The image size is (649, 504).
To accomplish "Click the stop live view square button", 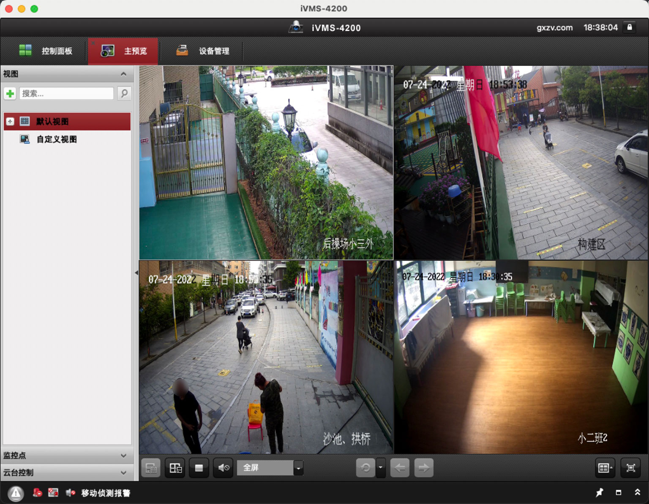I will (199, 468).
